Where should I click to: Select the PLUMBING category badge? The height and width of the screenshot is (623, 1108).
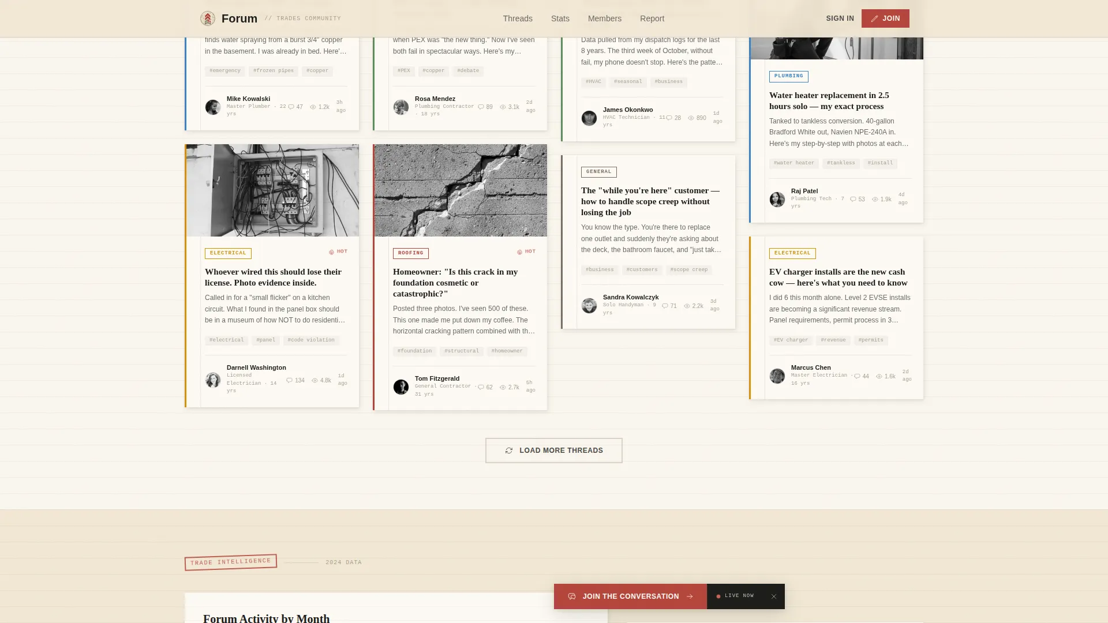pos(788,76)
